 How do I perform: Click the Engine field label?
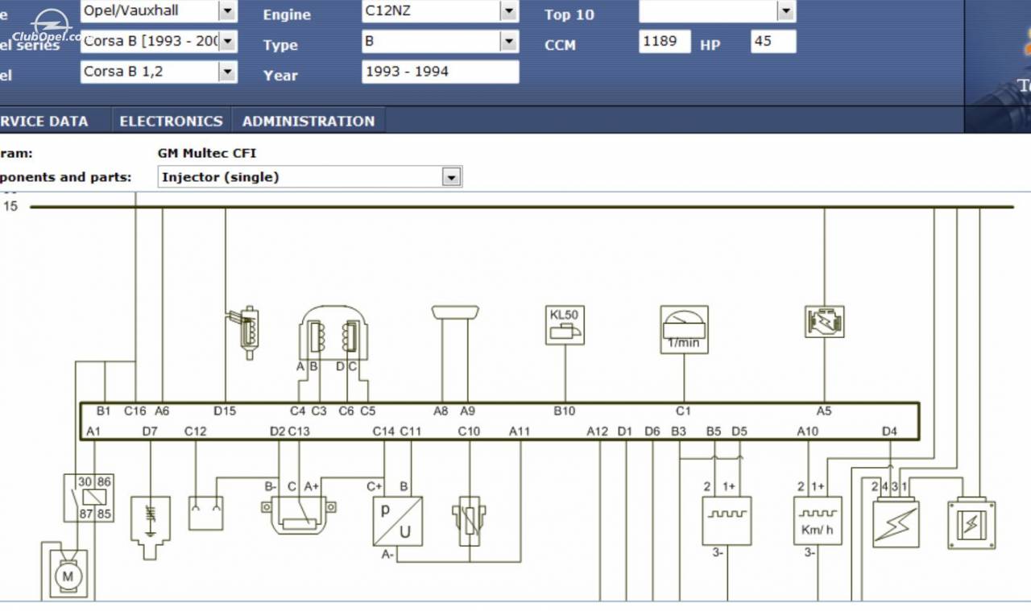287,14
